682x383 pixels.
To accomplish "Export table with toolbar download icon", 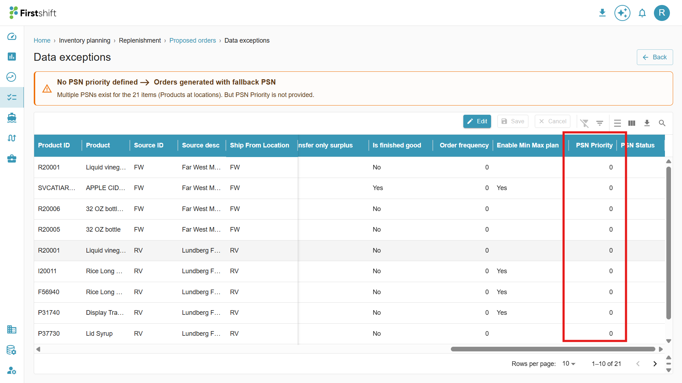I will tap(647, 123).
